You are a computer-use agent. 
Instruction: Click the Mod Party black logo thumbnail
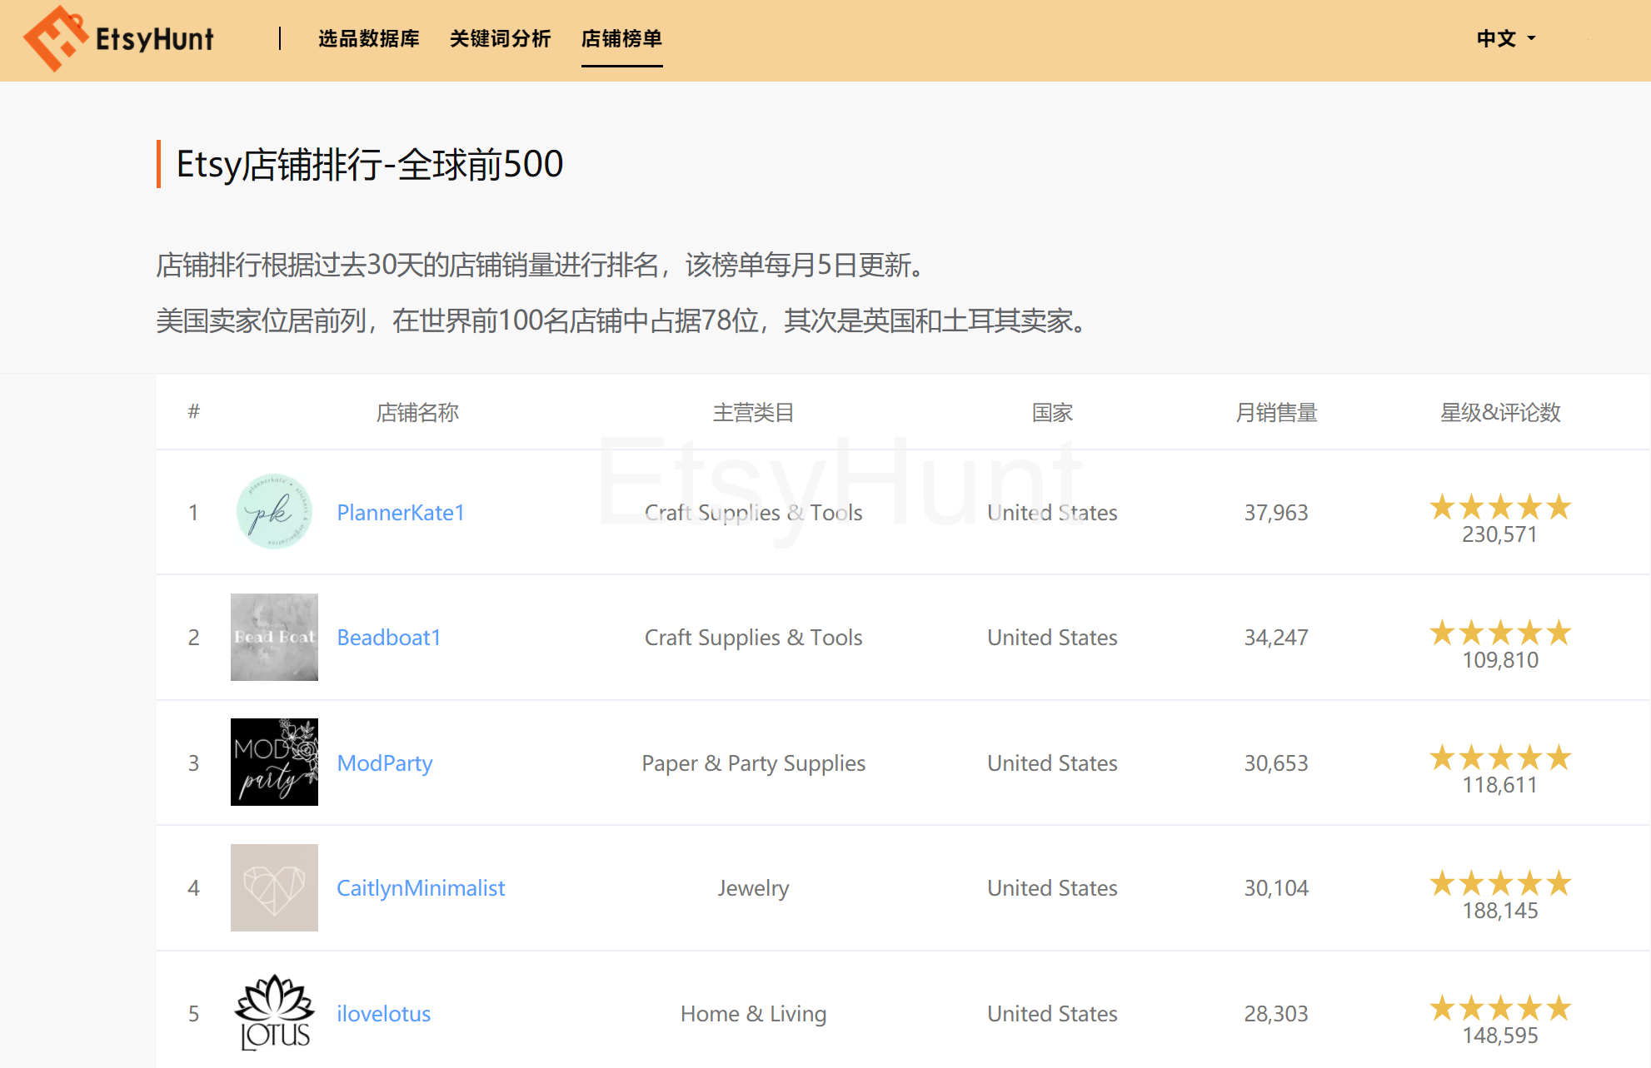click(274, 762)
